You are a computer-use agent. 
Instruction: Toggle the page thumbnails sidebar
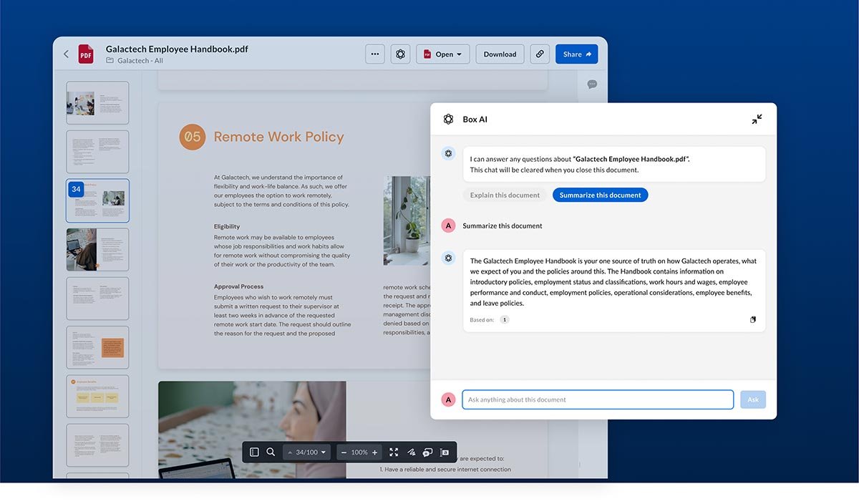point(254,452)
